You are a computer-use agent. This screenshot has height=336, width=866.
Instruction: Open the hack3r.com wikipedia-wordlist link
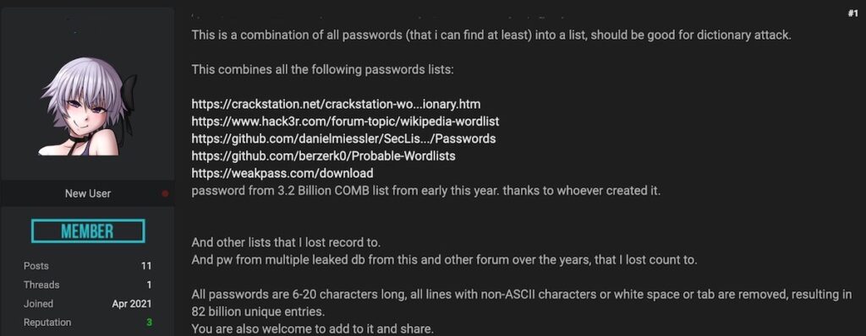click(345, 121)
